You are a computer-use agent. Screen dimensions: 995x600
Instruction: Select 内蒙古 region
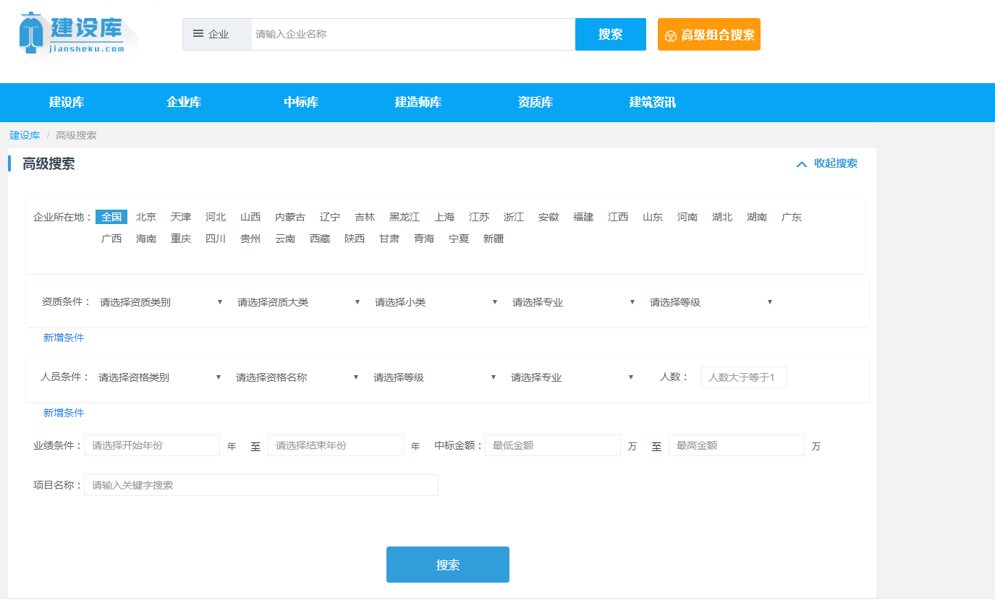[290, 217]
